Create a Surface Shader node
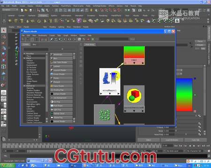 [x=61, y=94]
